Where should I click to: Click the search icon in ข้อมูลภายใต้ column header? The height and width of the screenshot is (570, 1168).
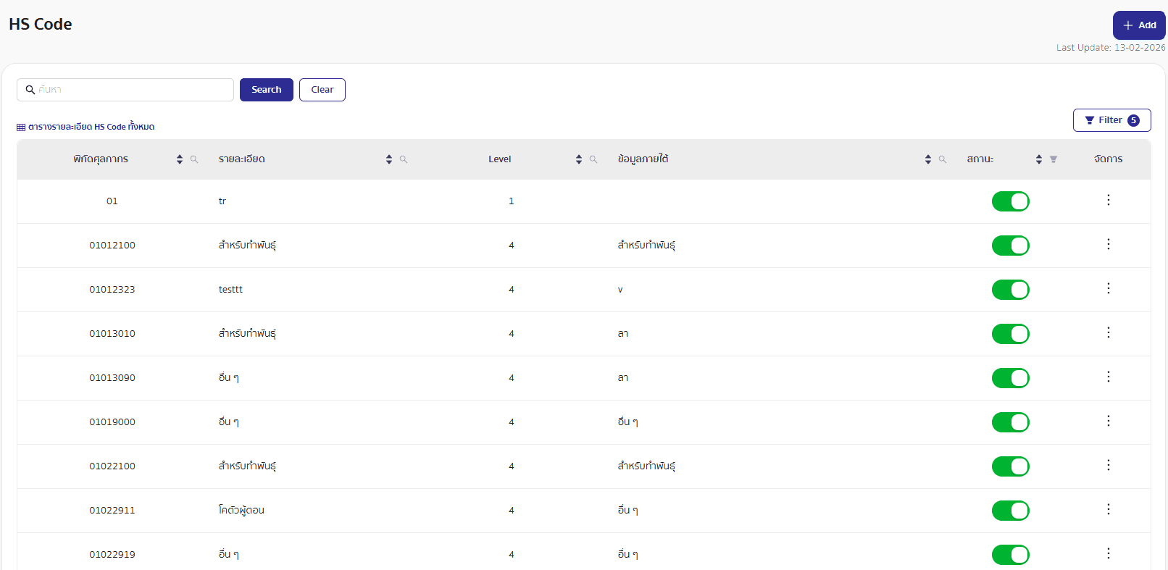[943, 159]
